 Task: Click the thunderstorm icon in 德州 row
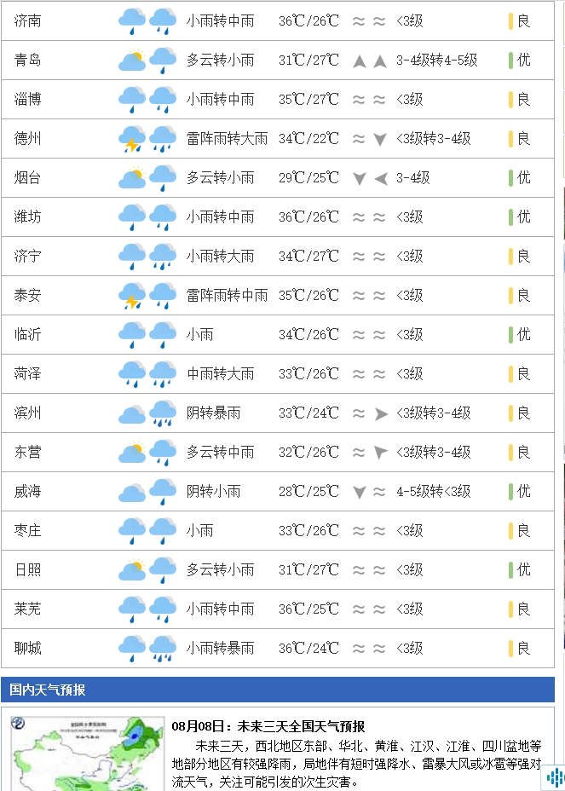coord(132,139)
